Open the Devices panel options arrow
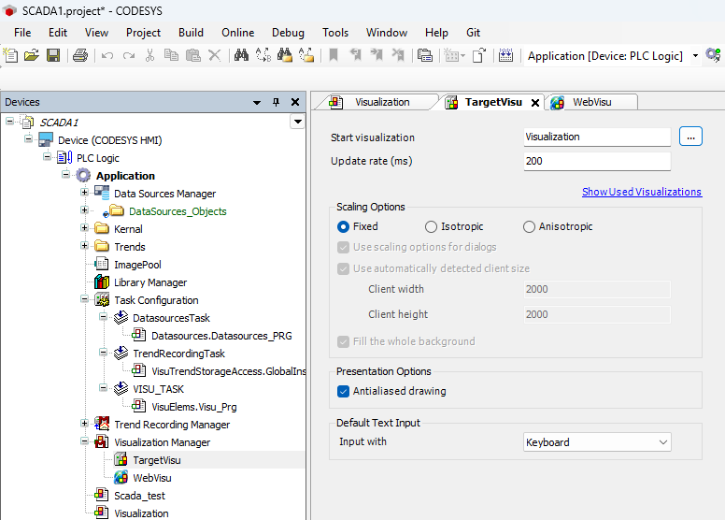Screen dimensions: 725x520 pos(257,102)
